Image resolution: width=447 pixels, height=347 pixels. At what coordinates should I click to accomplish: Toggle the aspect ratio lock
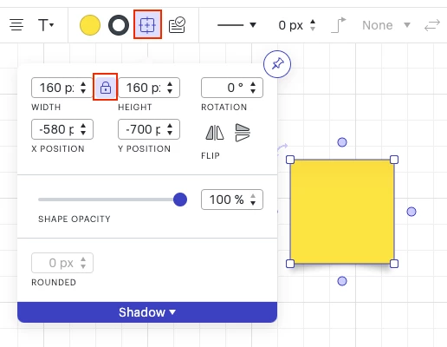pos(106,87)
